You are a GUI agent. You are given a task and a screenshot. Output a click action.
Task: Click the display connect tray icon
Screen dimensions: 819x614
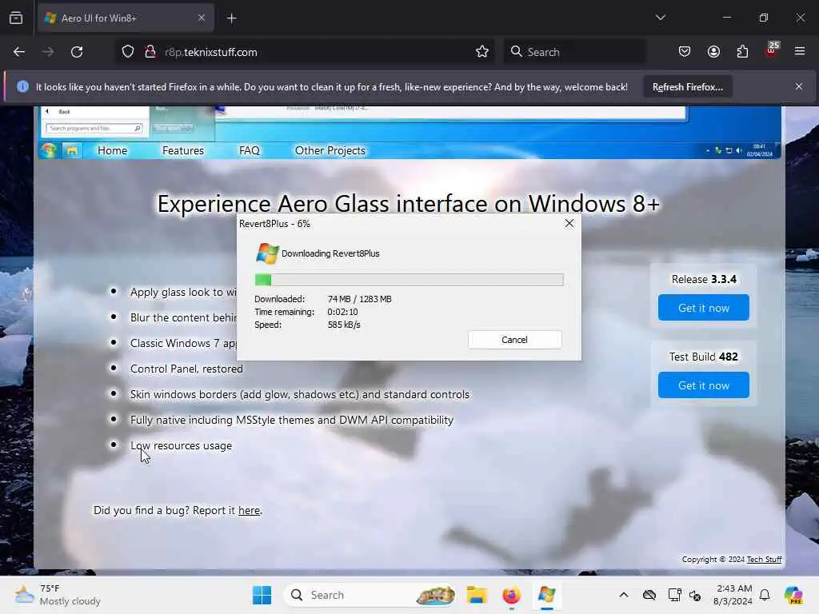click(x=674, y=595)
